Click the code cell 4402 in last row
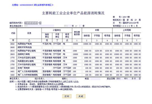 (13, 75)
